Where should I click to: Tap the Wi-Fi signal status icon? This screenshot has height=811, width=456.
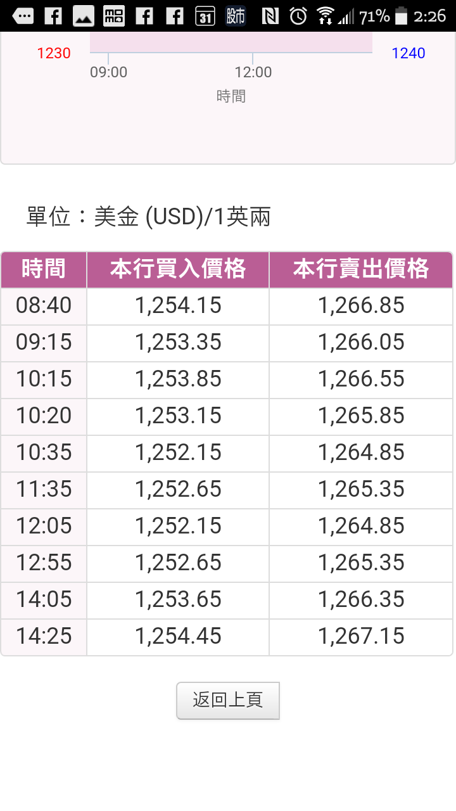coord(326,16)
